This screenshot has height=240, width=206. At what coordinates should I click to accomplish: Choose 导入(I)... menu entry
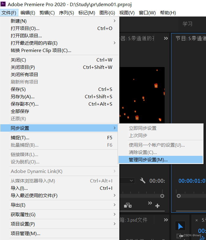[60, 188]
